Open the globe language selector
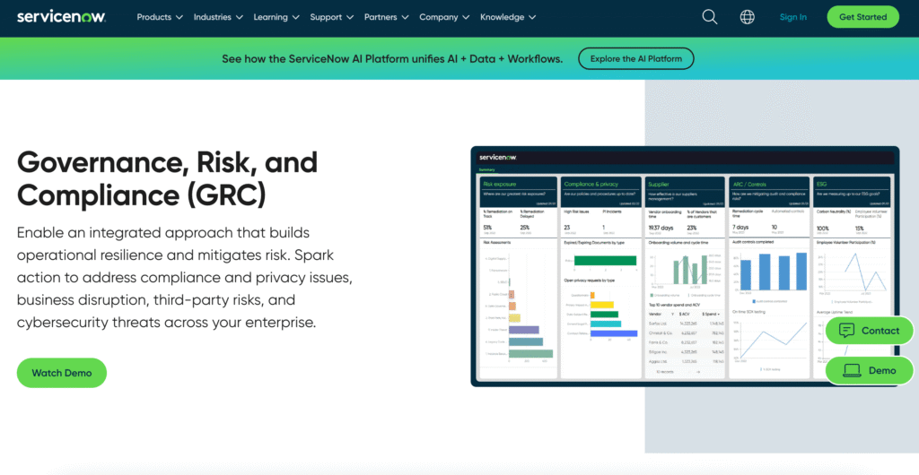The width and height of the screenshot is (919, 475). pos(748,17)
